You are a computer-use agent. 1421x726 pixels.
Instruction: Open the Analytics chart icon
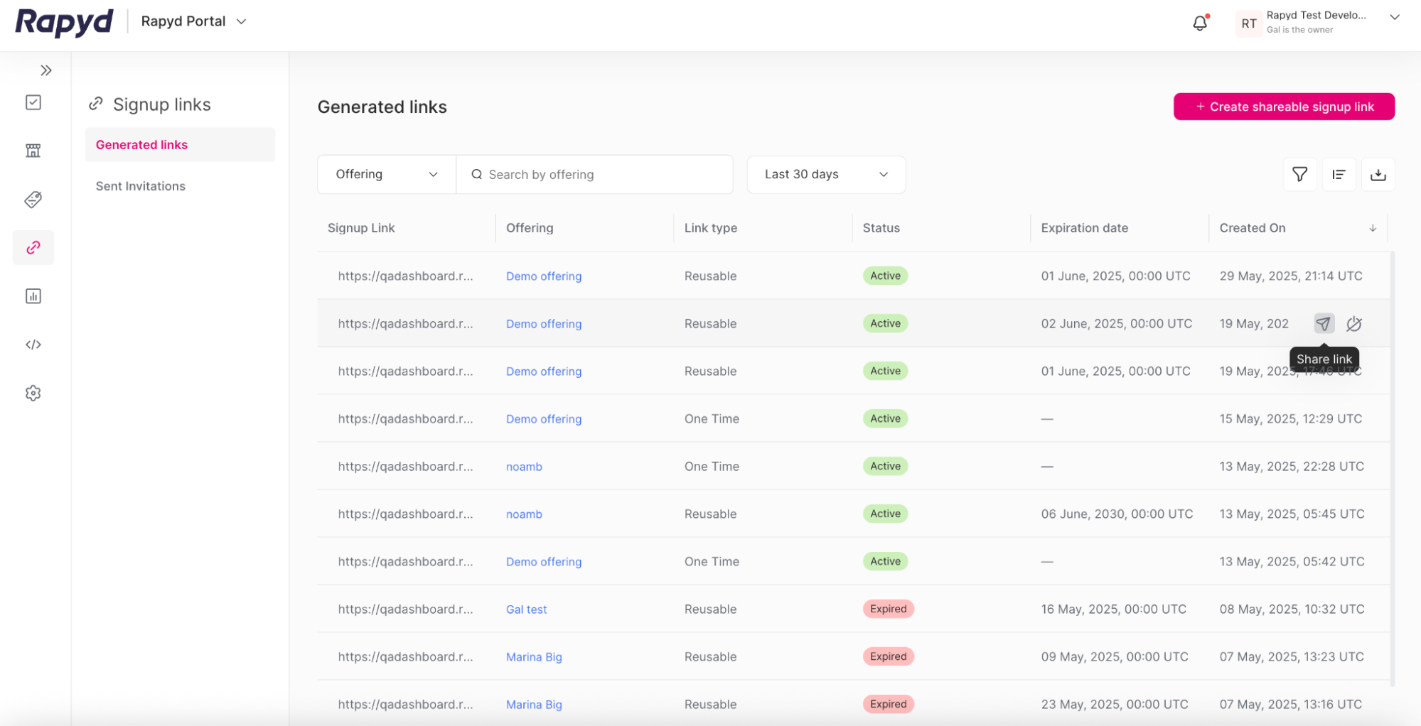[33, 296]
